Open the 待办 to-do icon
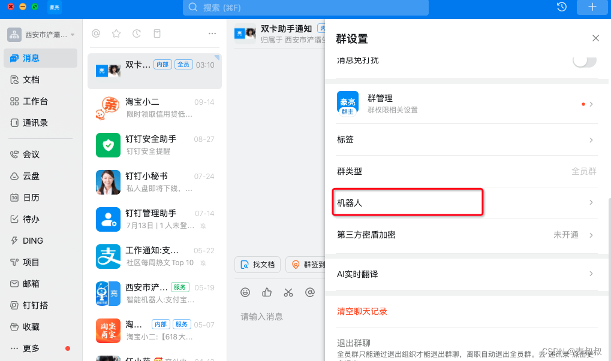This screenshot has height=361, width=611. [x=14, y=219]
